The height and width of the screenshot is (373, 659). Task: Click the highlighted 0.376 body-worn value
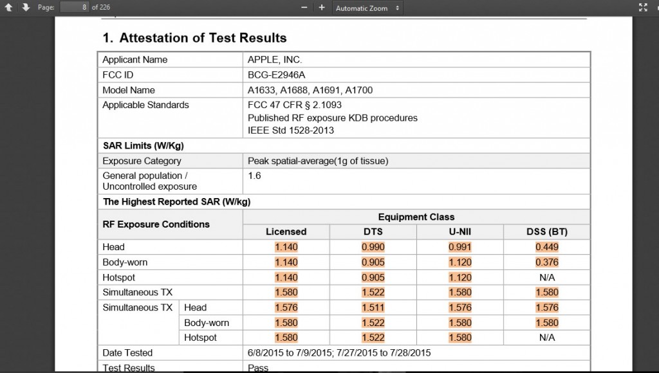546,262
